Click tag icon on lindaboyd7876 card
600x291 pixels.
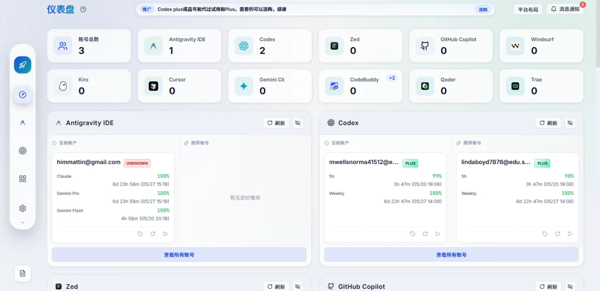pyautogui.click(x=545, y=234)
